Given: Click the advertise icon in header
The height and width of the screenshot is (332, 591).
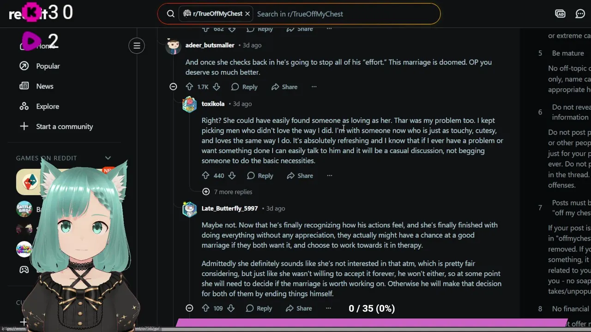Looking at the screenshot, I should tap(560, 14).
